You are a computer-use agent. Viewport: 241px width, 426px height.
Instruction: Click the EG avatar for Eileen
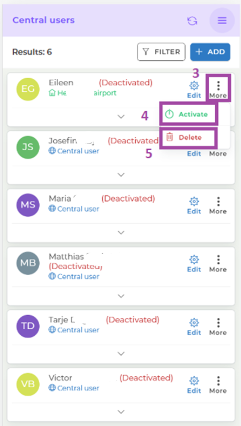tap(28, 89)
